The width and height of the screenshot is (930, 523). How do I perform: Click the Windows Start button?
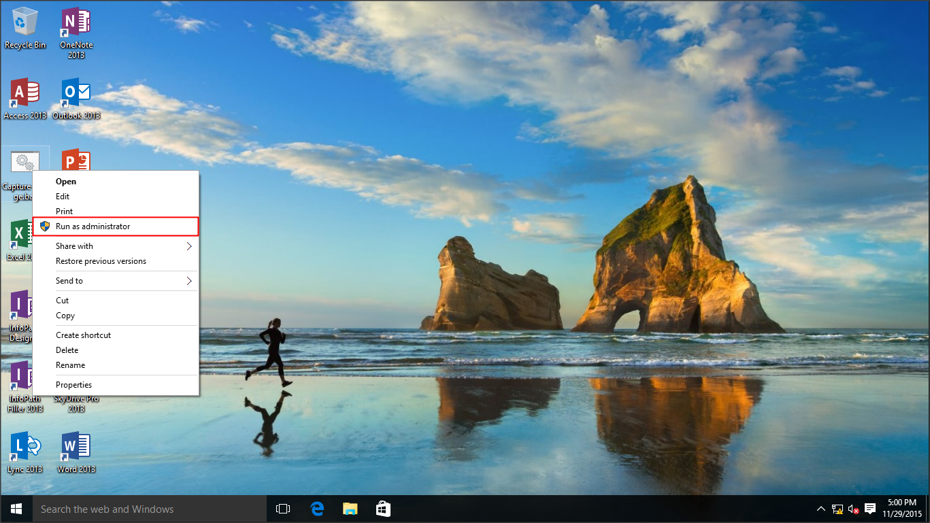pyautogui.click(x=16, y=509)
